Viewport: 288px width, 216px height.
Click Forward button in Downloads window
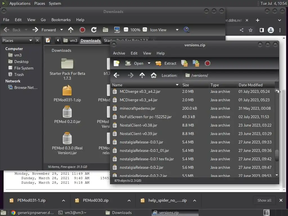click(x=44, y=30)
